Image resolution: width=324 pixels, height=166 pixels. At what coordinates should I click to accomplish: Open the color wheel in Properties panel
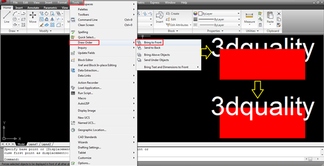(x=196, y=13)
